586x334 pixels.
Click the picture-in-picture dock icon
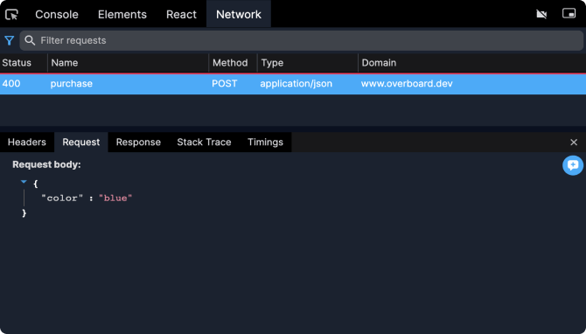click(x=569, y=13)
